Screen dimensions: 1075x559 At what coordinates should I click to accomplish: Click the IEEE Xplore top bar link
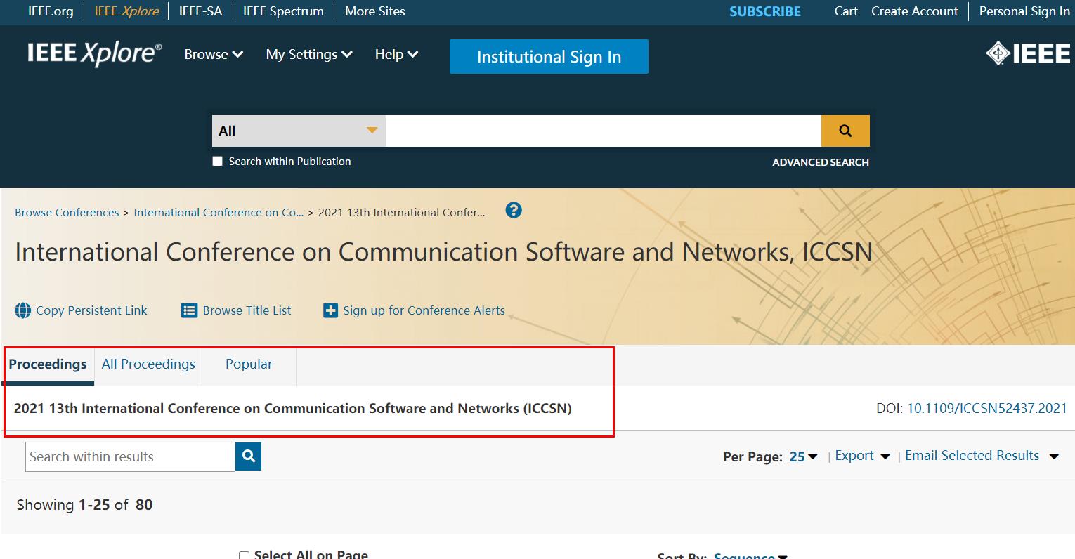(126, 11)
